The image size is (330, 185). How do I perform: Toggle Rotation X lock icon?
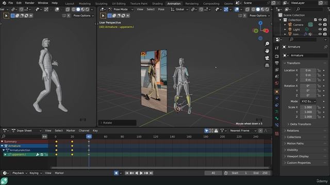tap(319, 86)
